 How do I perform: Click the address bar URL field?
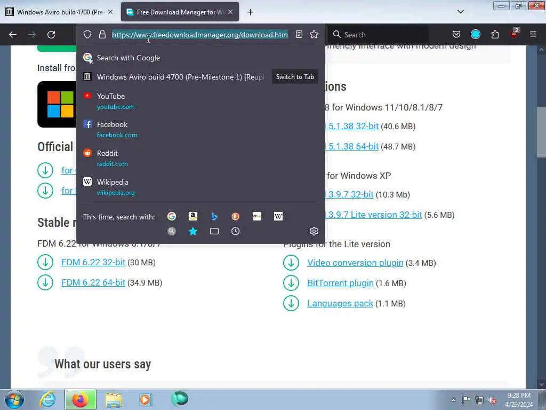(x=200, y=35)
